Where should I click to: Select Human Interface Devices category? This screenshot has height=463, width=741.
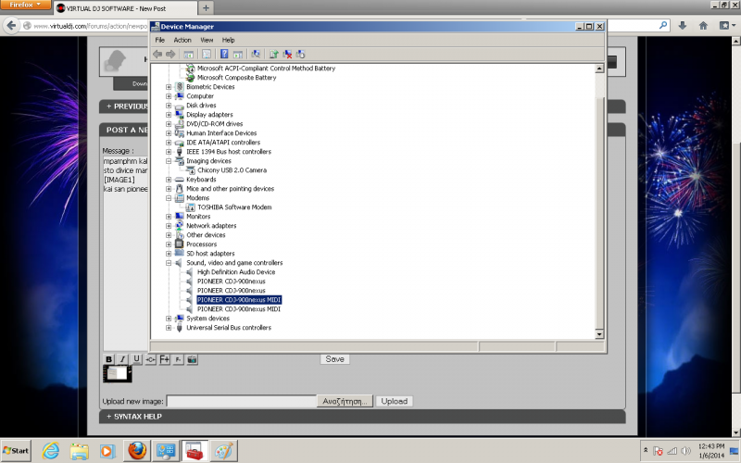click(x=221, y=133)
